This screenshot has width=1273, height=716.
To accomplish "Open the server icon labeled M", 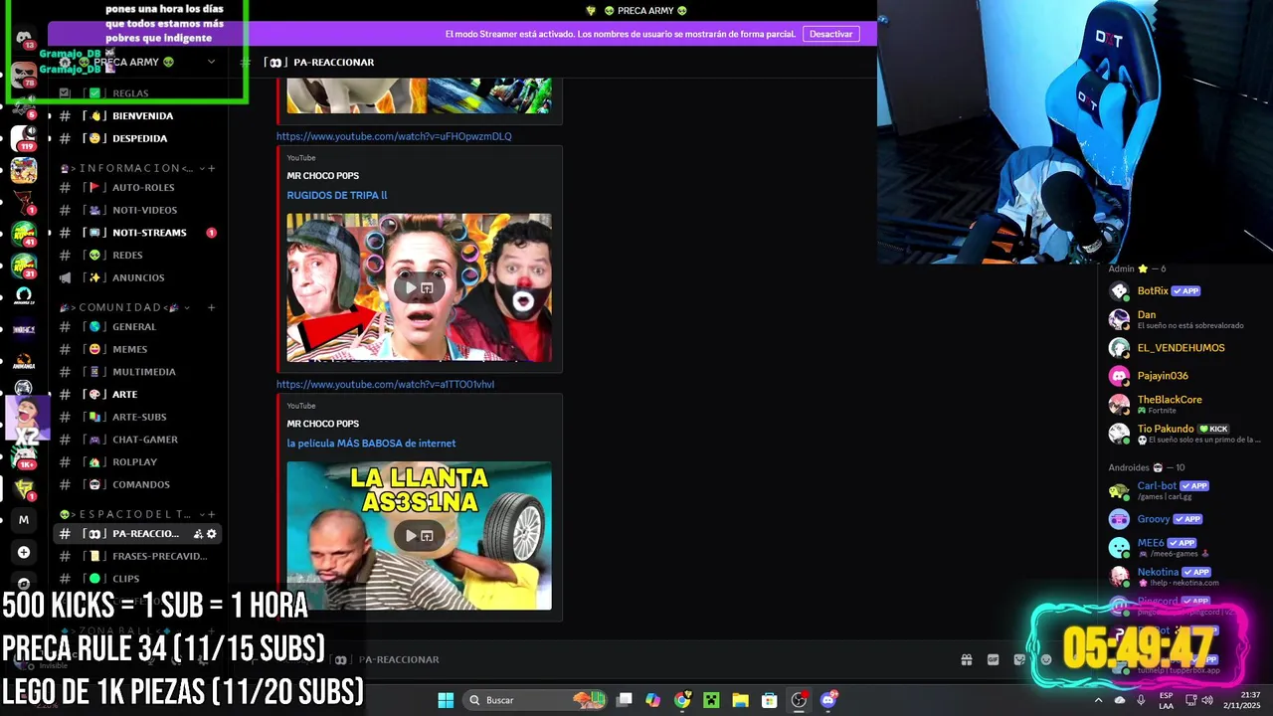I will coord(24,520).
